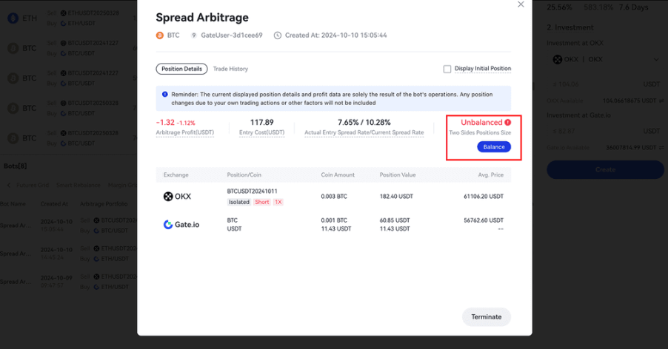Close the Spread Arbitrage dialog
668x349 pixels.
point(521,4)
